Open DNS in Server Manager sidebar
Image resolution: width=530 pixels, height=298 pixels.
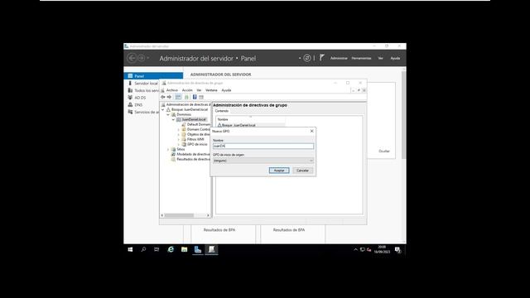tap(138, 105)
